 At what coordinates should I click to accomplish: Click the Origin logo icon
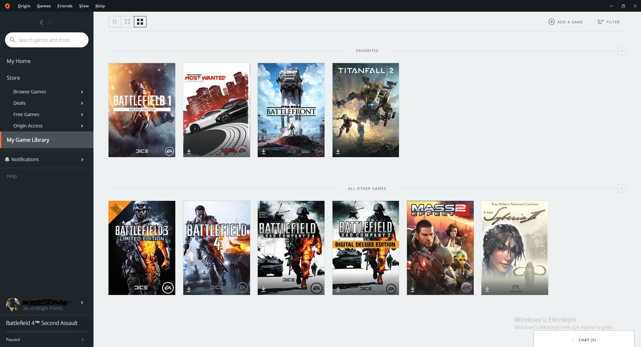tap(7, 6)
